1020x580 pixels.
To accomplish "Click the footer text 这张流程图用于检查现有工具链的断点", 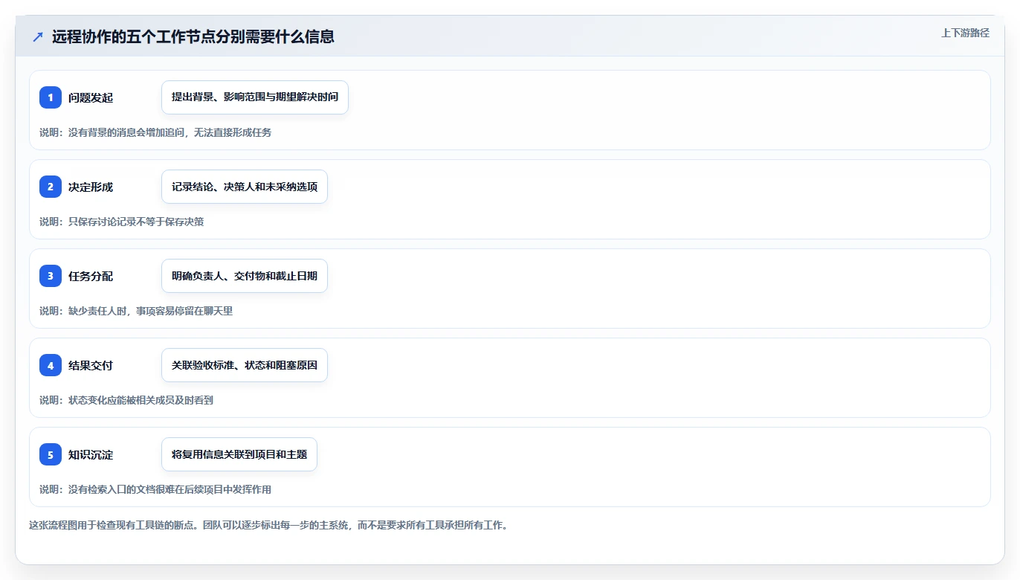I will coord(113,525).
